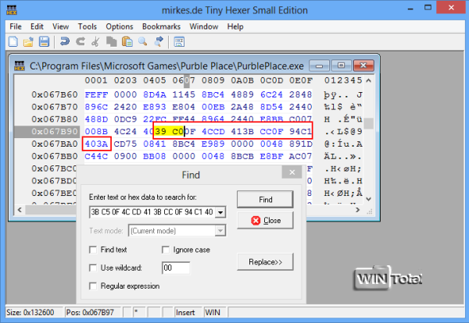The image size is (469, 323).
Task: Click the WIN indicator in the status bar
Action: coord(213,313)
